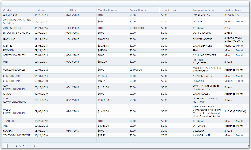Click the $1,800.00 monthly revenue value
251x150 pixels.
tap(103, 100)
